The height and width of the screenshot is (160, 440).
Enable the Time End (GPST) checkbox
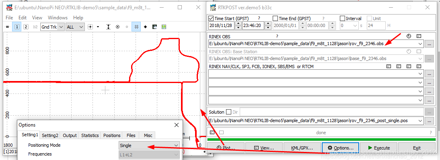coord(275,19)
